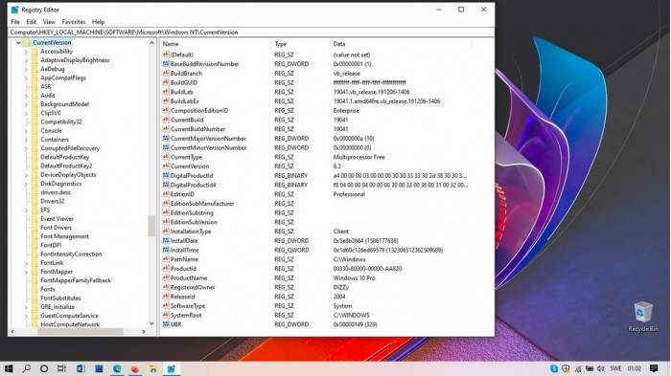Open the Edit menu

(32, 22)
